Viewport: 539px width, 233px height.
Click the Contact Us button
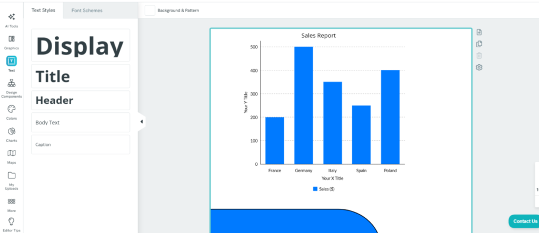pos(525,221)
